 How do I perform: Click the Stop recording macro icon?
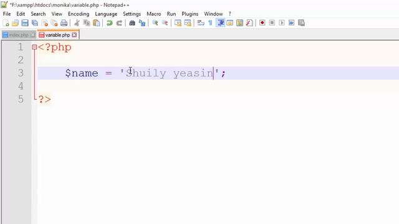coord(272,23)
